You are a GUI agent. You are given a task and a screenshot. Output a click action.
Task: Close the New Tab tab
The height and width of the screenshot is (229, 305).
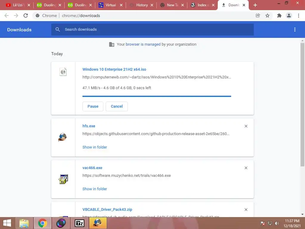[x=183, y=5]
